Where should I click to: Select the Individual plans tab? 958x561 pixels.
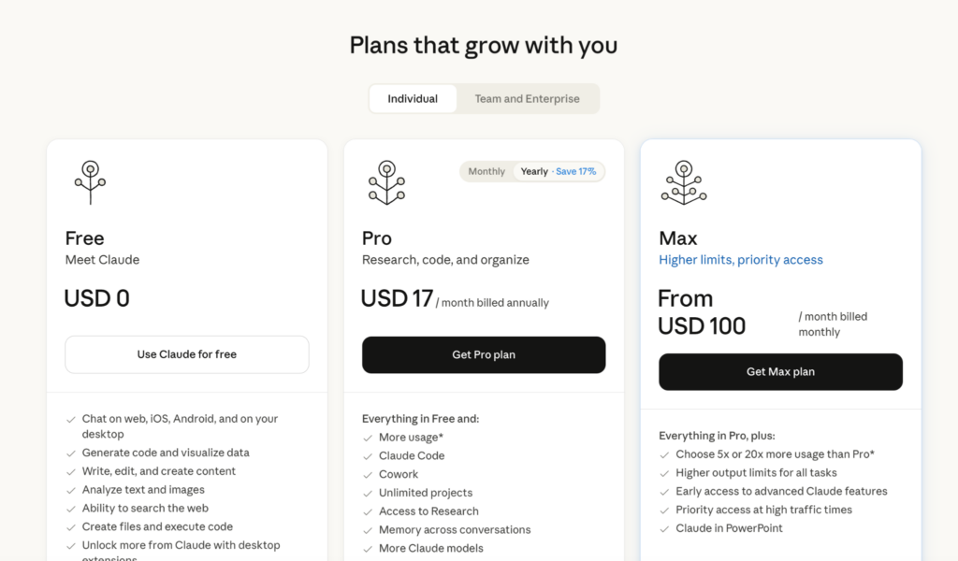[413, 99]
